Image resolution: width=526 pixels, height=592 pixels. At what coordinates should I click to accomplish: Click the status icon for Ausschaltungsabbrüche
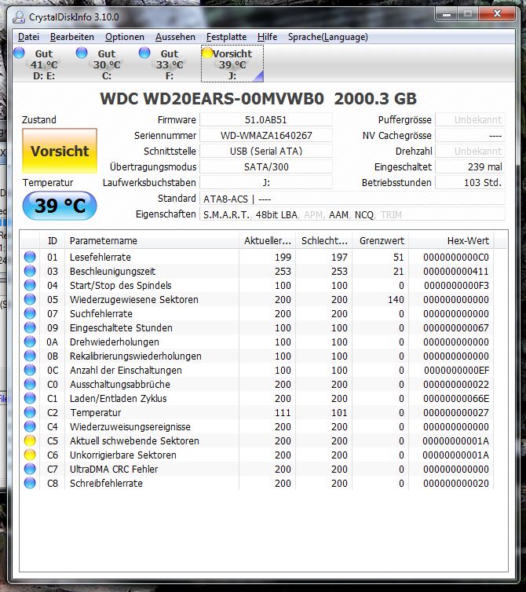tap(30, 385)
